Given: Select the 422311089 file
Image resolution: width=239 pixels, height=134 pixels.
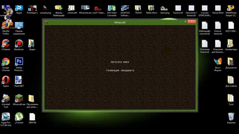Looking at the screenshot, I should point(231,27).
